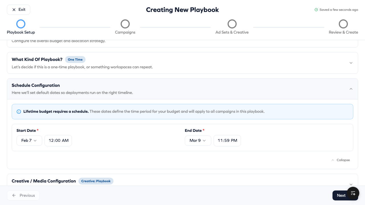This screenshot has height=205, width=365.
Task: Click the Ad Sets & Creative step label
Action: tap(232, 32)
